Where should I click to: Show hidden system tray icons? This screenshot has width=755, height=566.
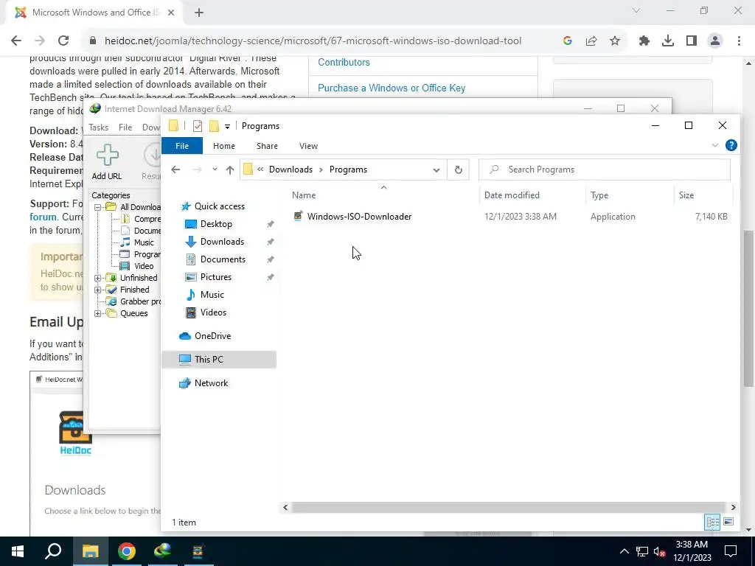[624, 551]
